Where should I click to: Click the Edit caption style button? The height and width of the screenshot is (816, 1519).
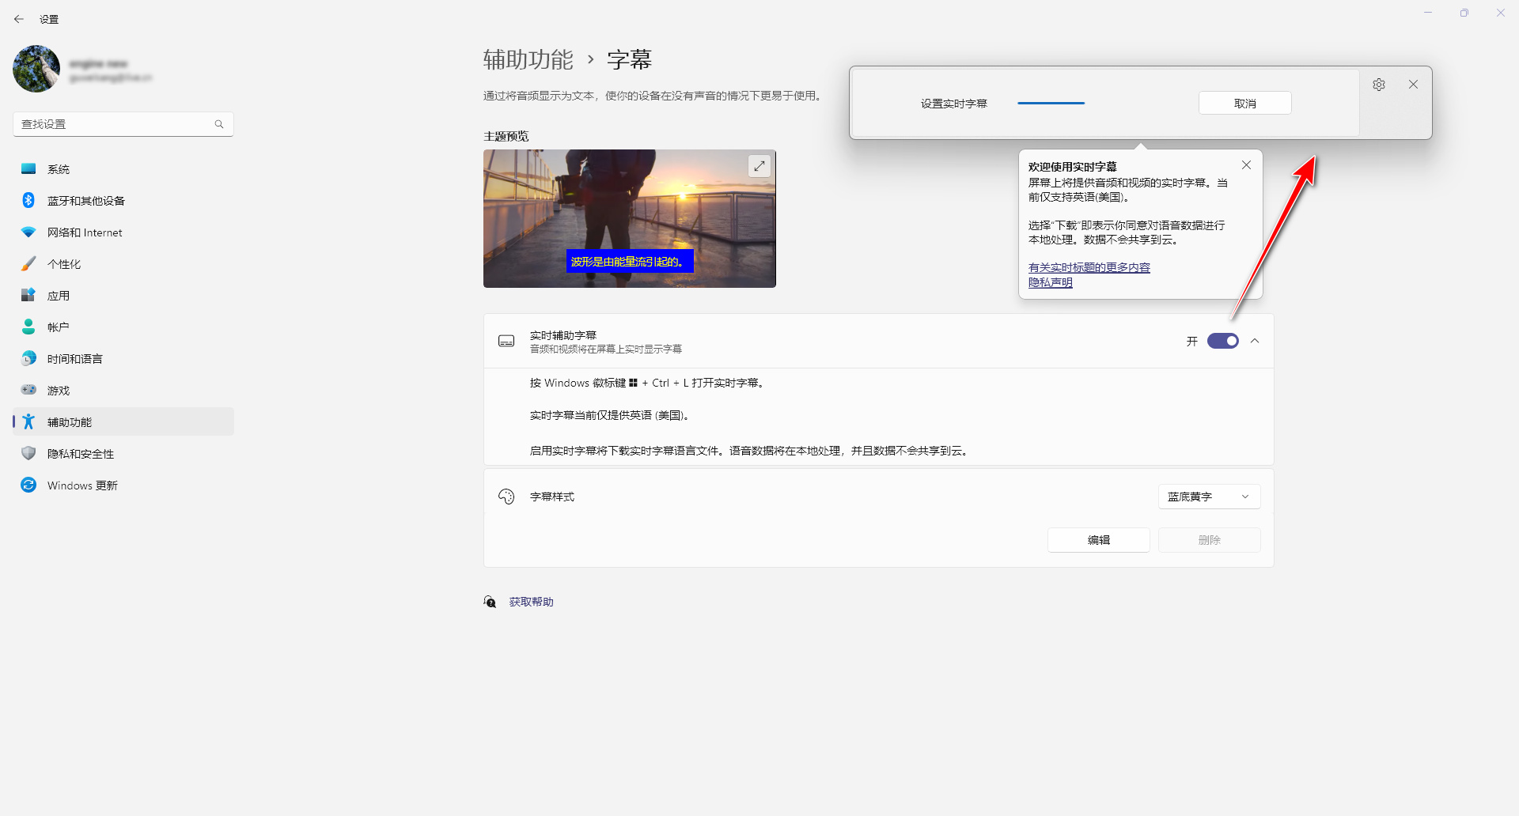(x=1098, y=540)
